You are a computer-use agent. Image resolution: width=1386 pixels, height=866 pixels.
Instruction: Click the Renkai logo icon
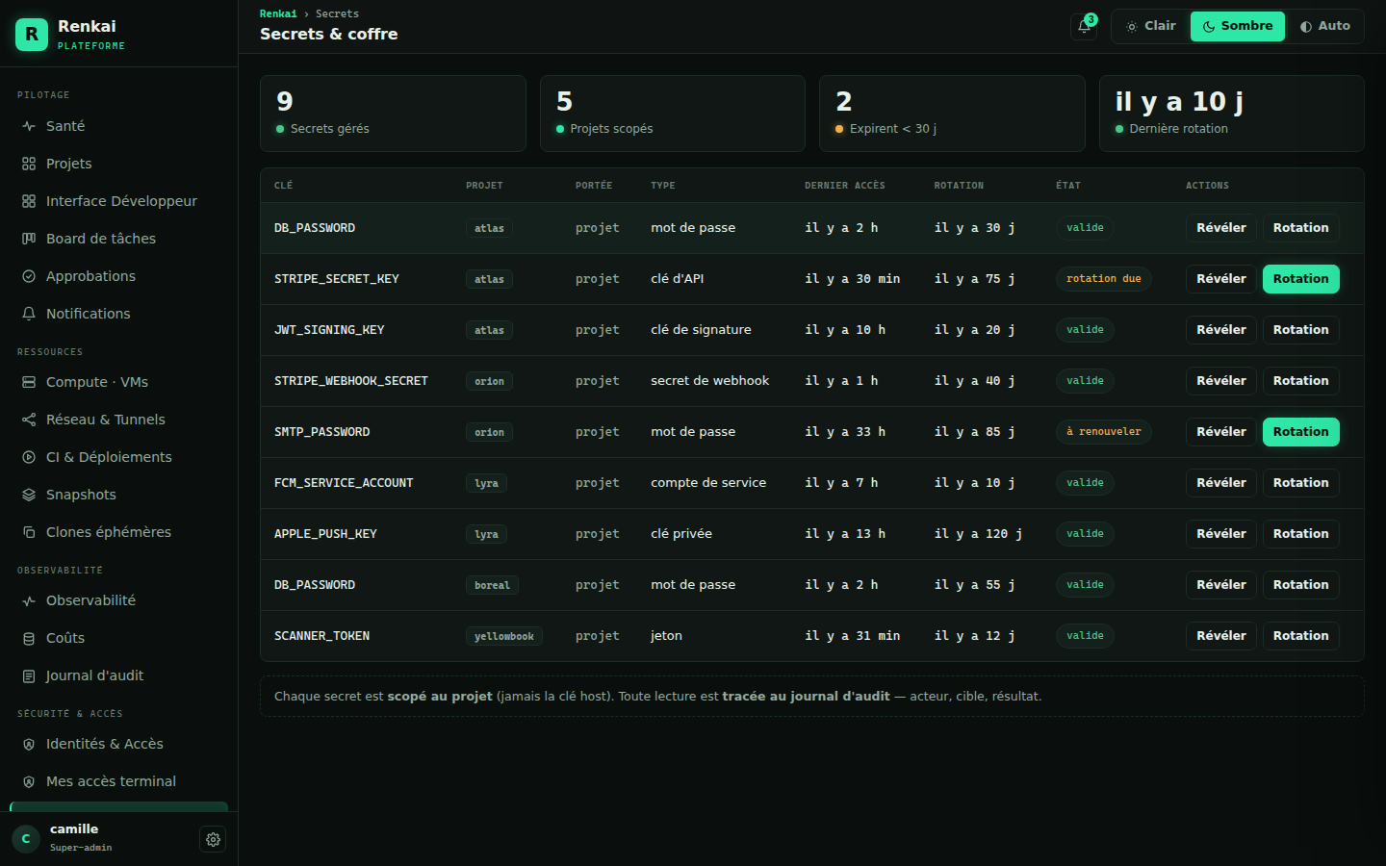click(32, 35)
